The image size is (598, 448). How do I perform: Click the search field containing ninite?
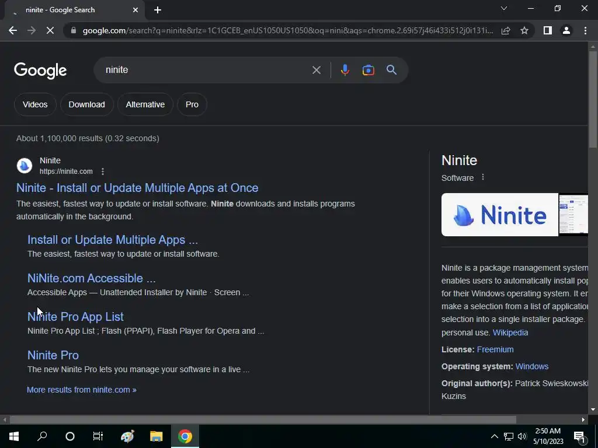tap(206, 70)
